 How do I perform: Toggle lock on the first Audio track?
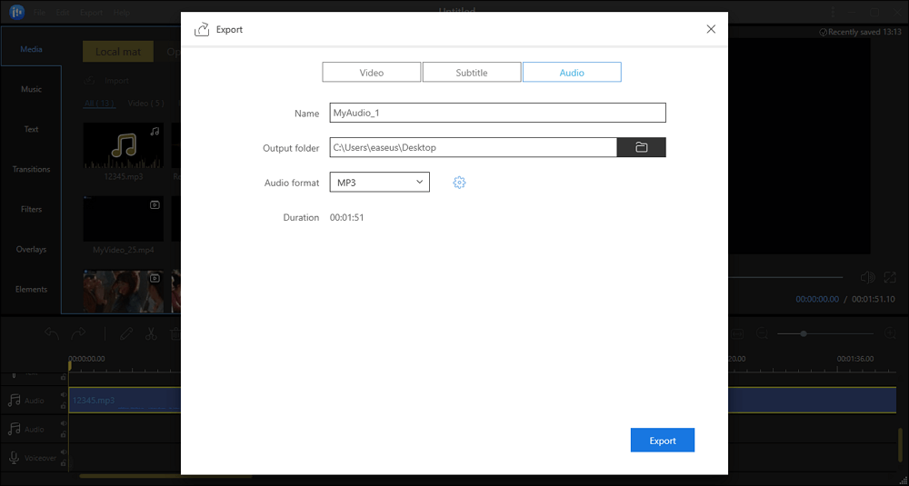pyautogui.click(x=63, y=404)
